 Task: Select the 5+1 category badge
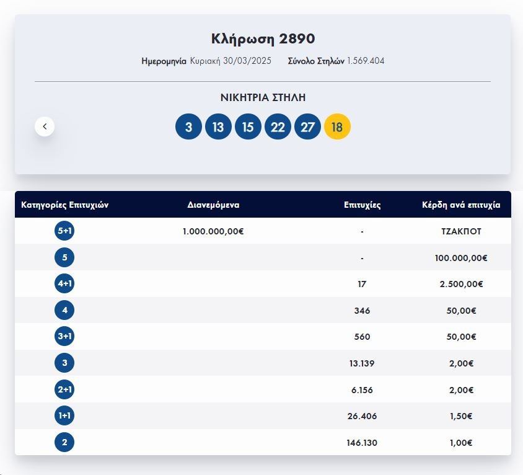(x=64, y=231)
